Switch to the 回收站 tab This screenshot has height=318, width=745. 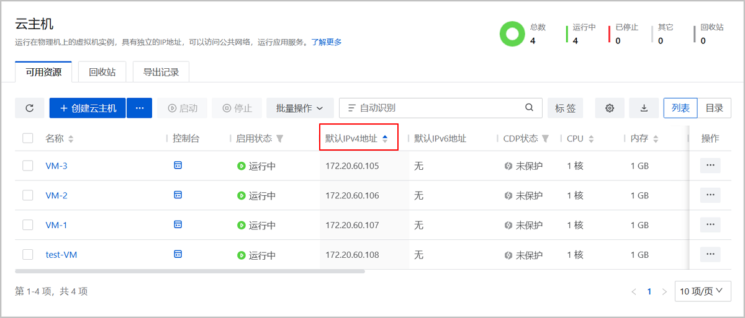pos(98,72)
